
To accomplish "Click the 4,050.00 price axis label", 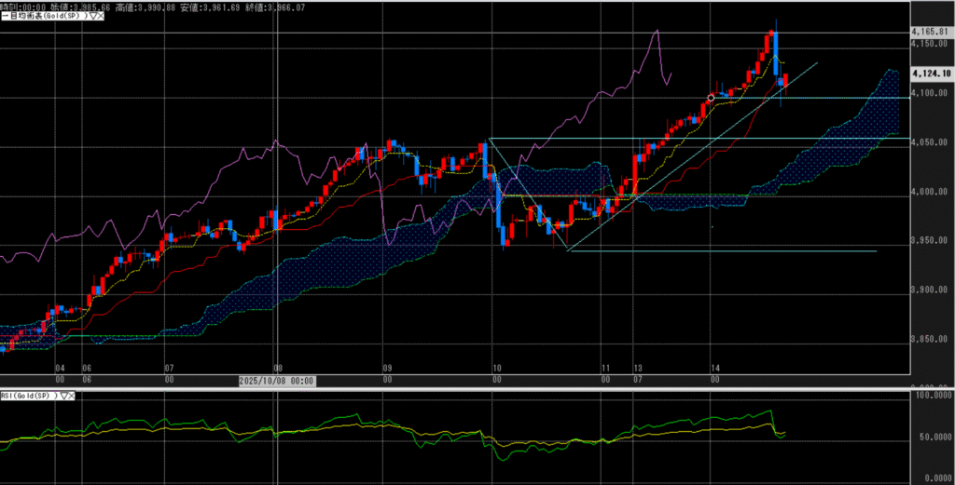I will pos(929,142).
